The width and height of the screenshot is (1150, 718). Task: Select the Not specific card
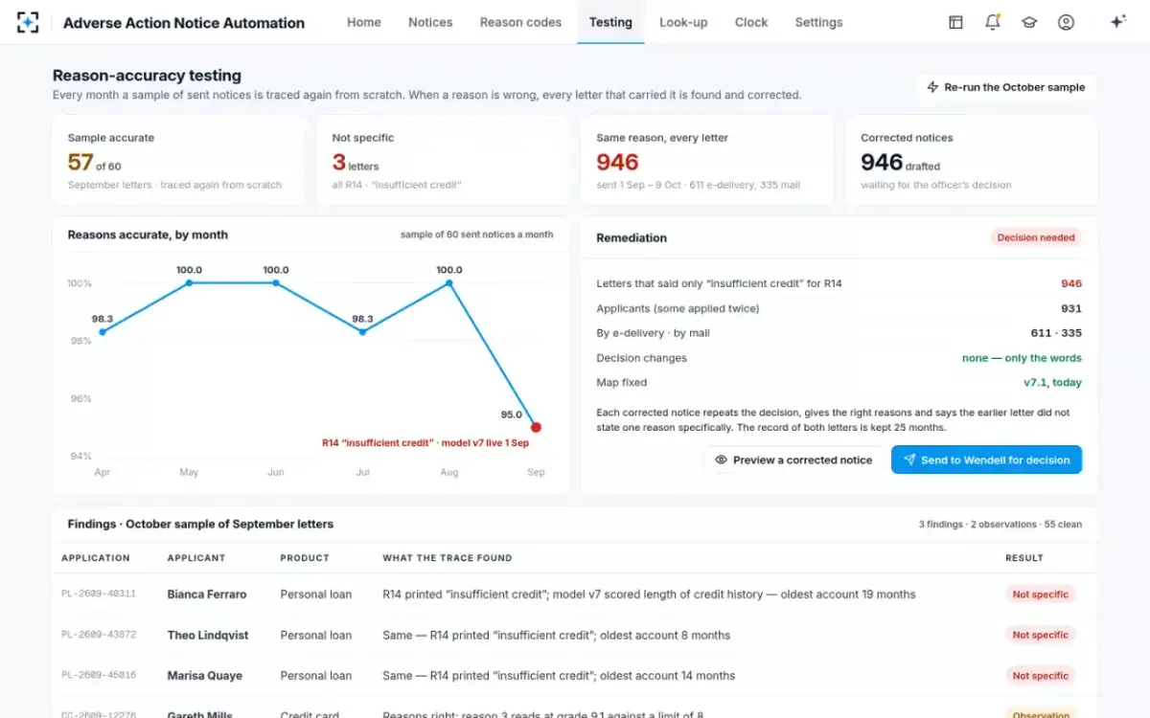(x=444, y=161)
